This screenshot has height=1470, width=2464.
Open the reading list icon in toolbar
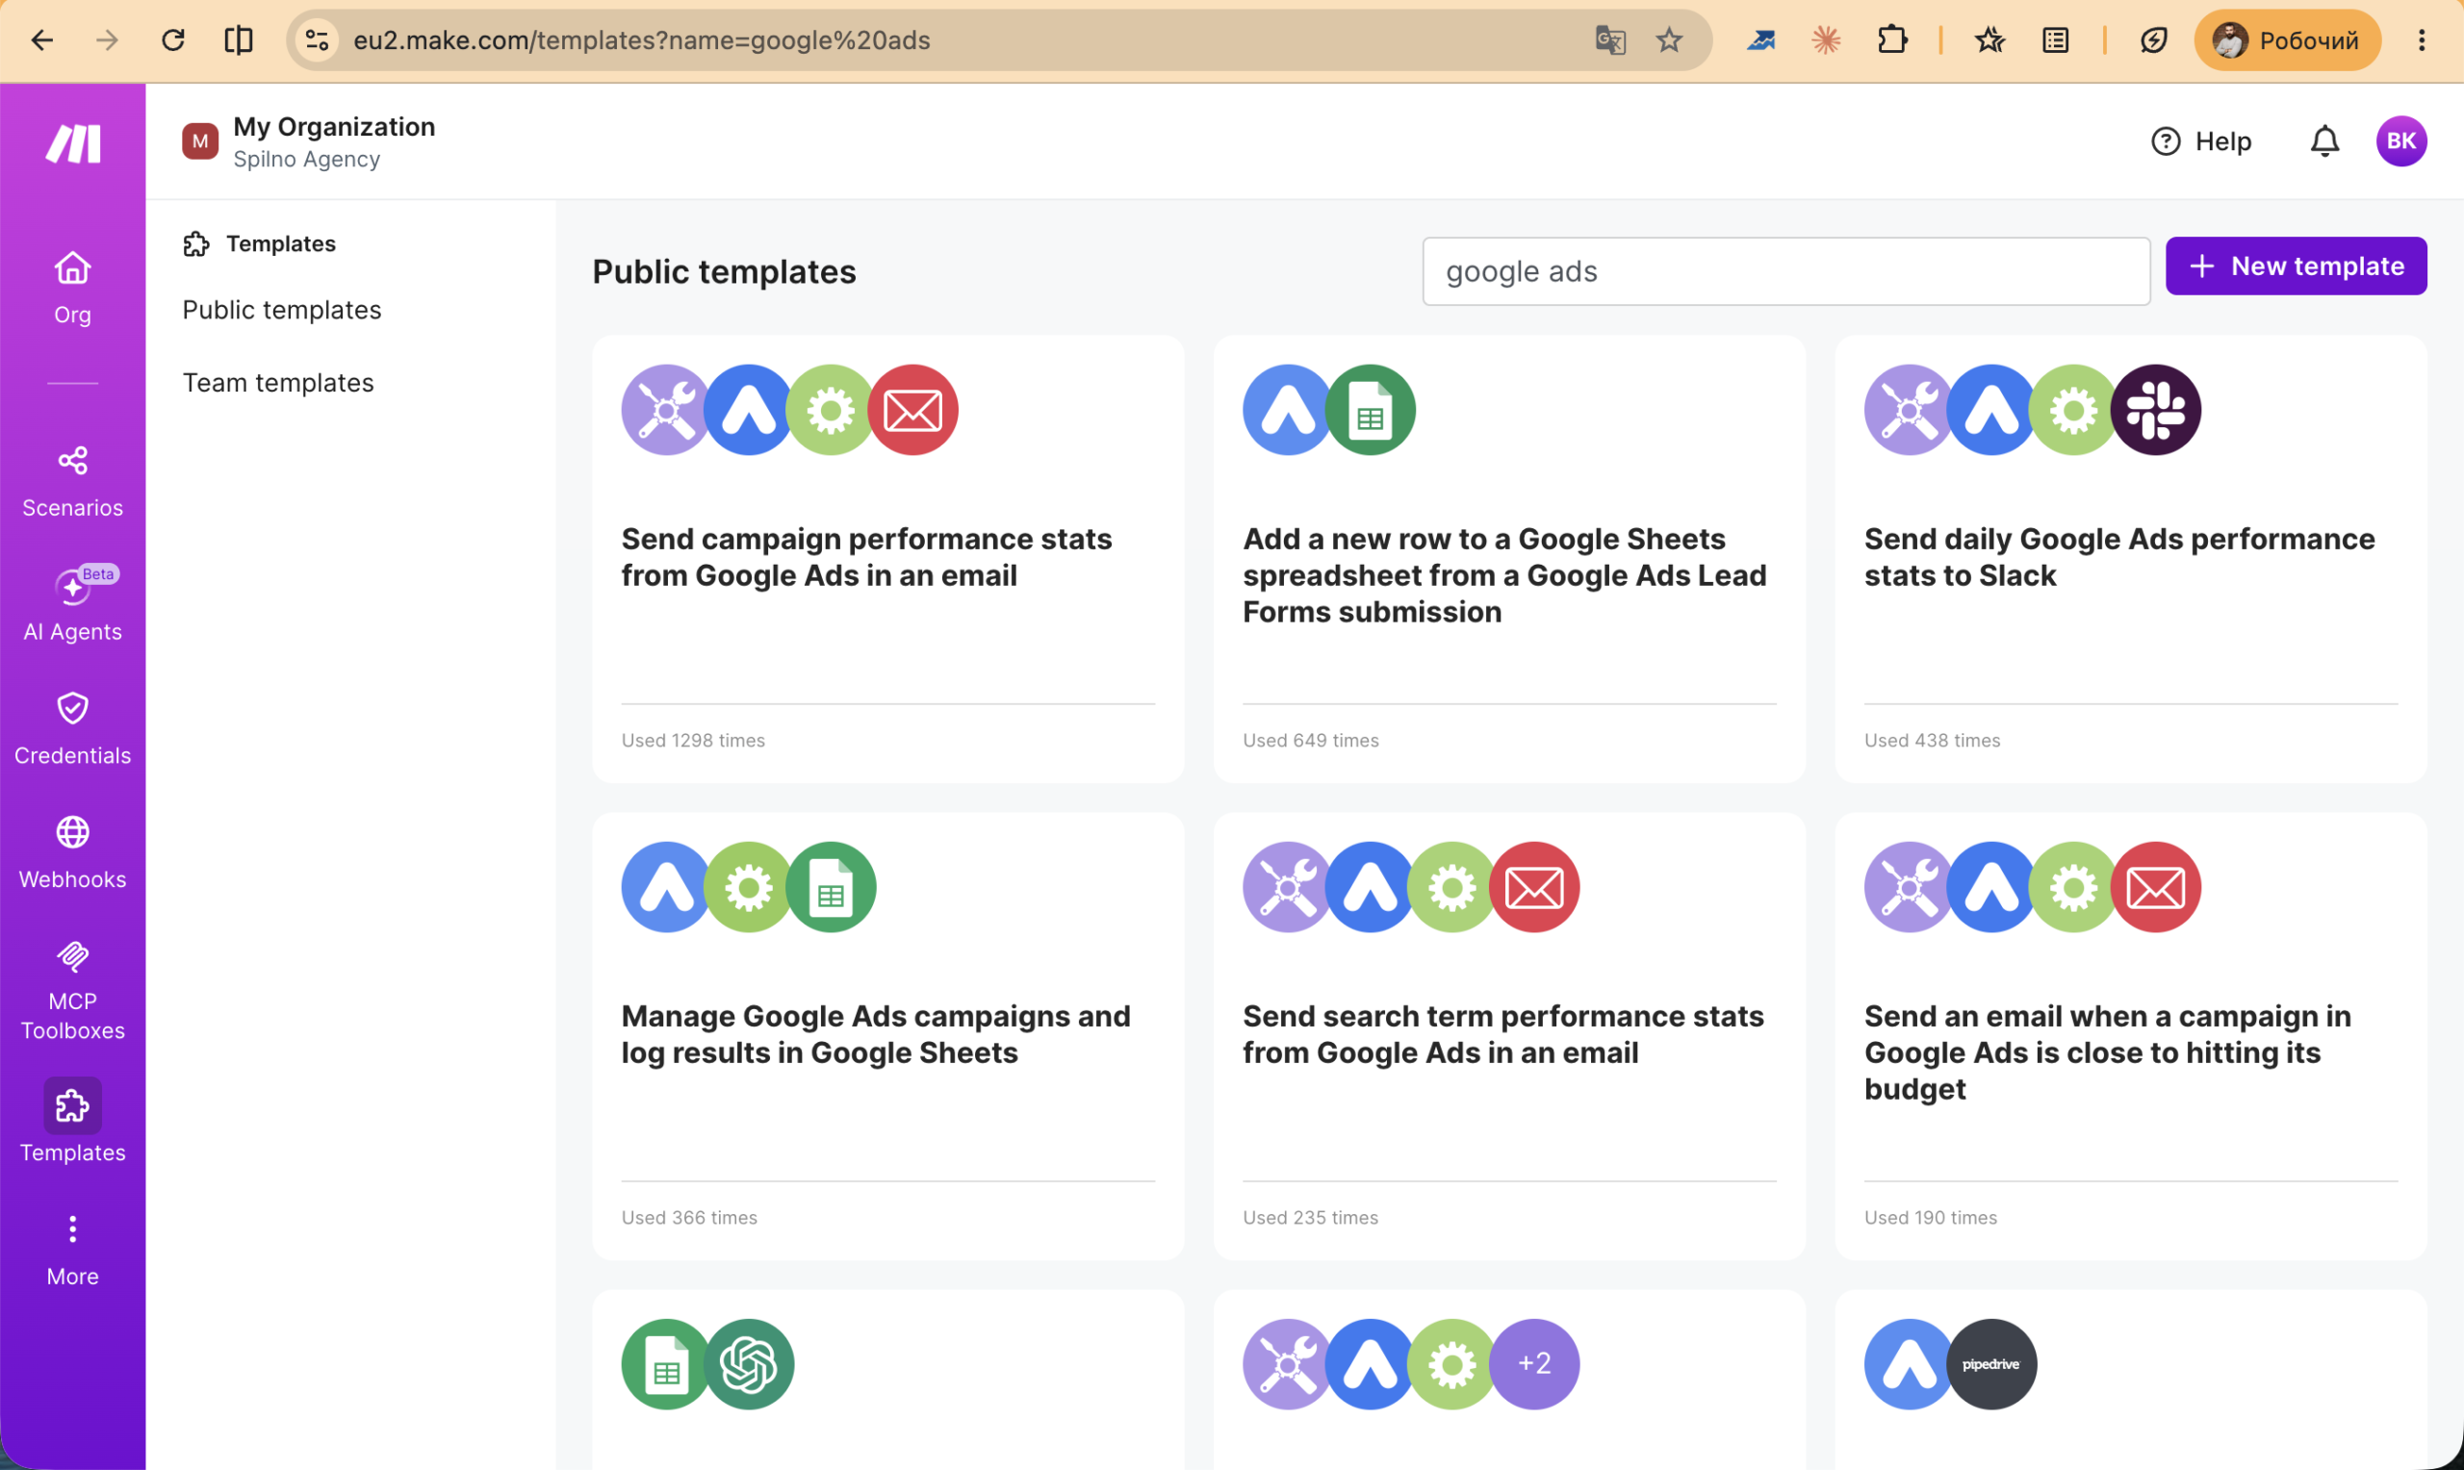[x=2056, y=39]
